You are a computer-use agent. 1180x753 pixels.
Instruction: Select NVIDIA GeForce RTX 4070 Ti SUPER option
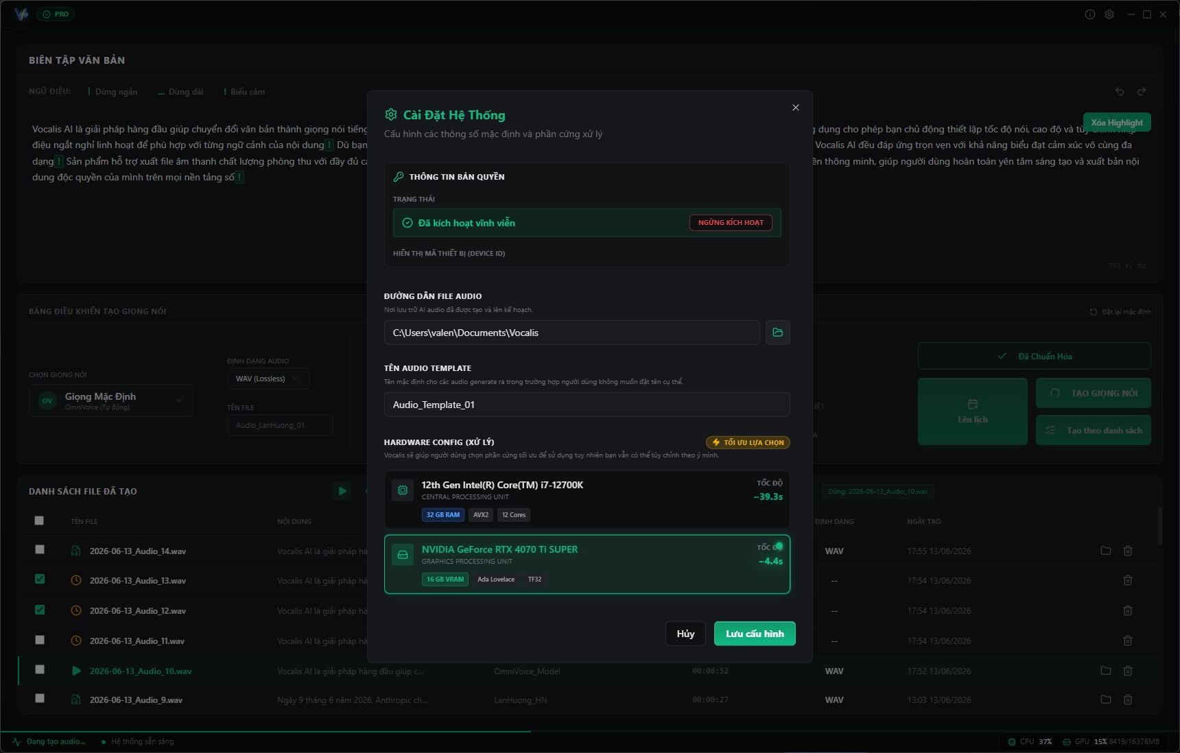click(587, 564)
